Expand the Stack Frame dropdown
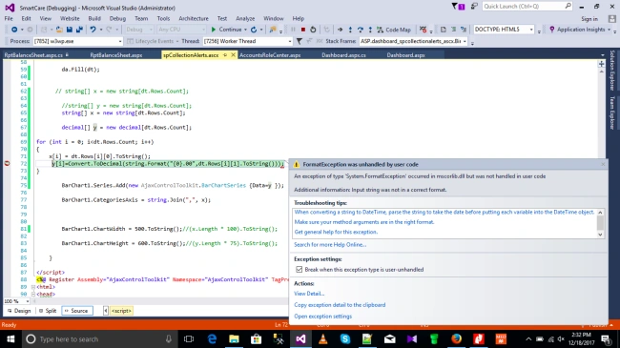 pos(465,41)
